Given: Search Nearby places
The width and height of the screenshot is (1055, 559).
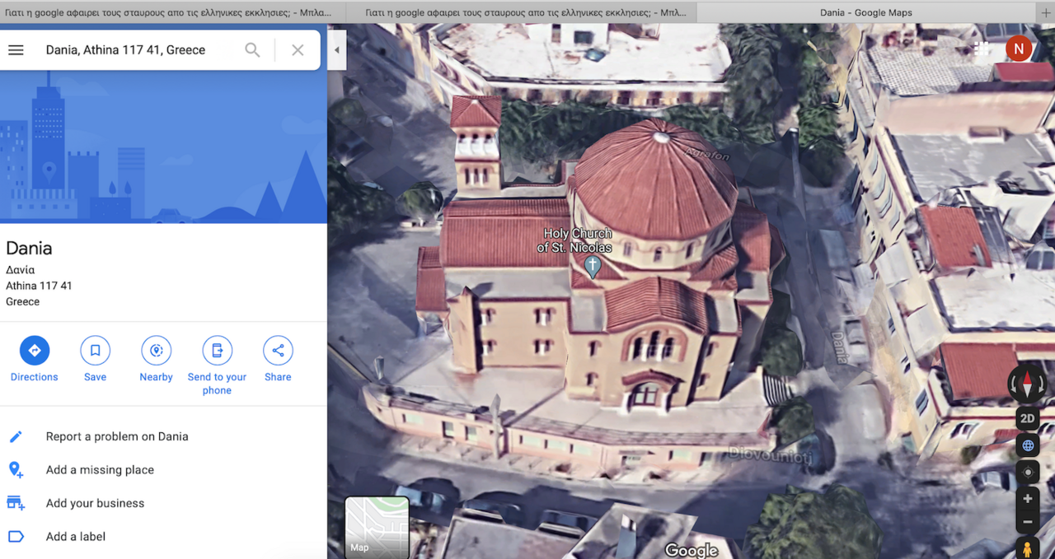Looking at the screenshot, I should [x=156, y=359].
